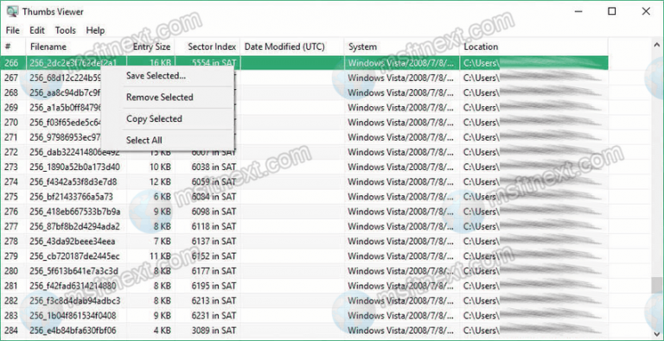Select row 275 filename 256_bf21433766a5a73

pos(72,197)
